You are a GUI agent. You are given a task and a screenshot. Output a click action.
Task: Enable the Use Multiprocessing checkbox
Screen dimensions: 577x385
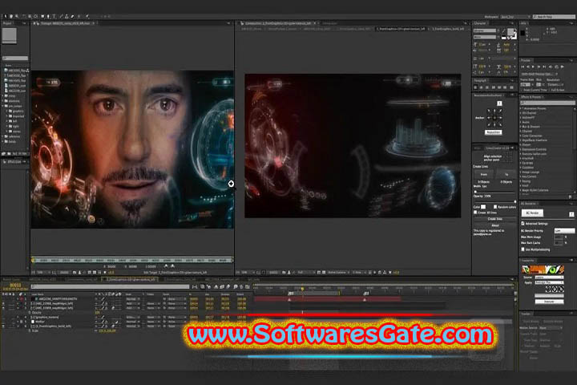[x=523, y=249]
